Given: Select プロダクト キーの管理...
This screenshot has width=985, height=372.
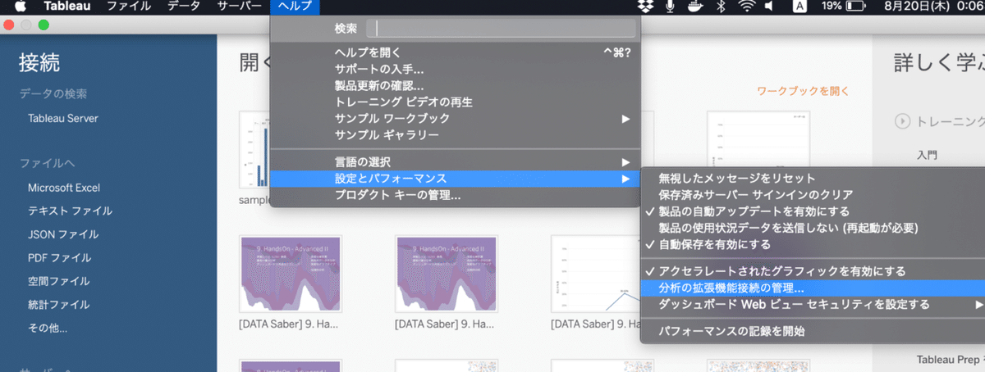Looking at the screenshot, I should point(455,195).
